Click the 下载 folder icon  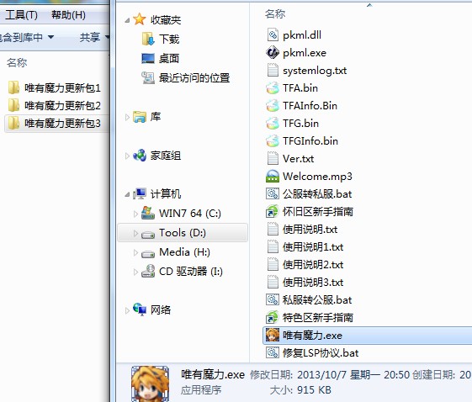pyautogui.click(x=148, y=40)
